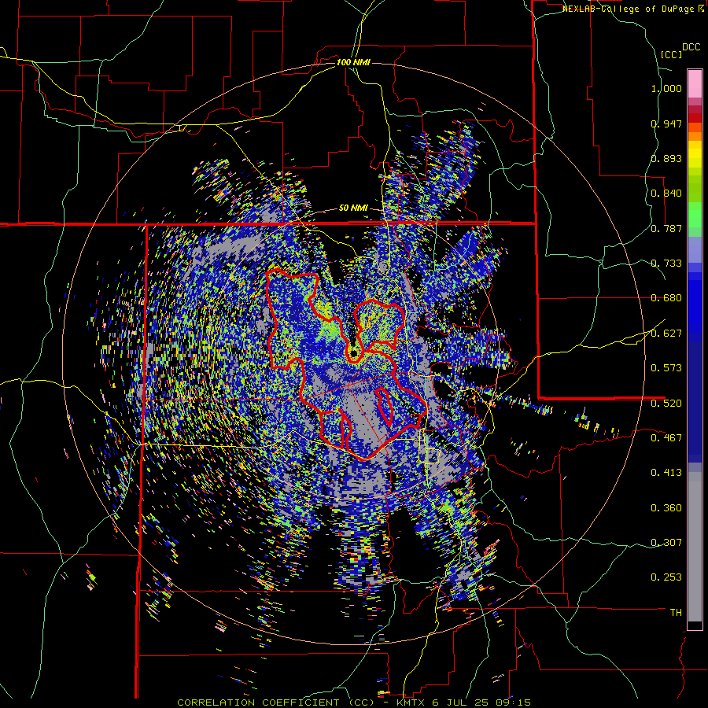Click the 0.413 legend value
The height and width of the screenshot is (708, 708).
point(666,473)
